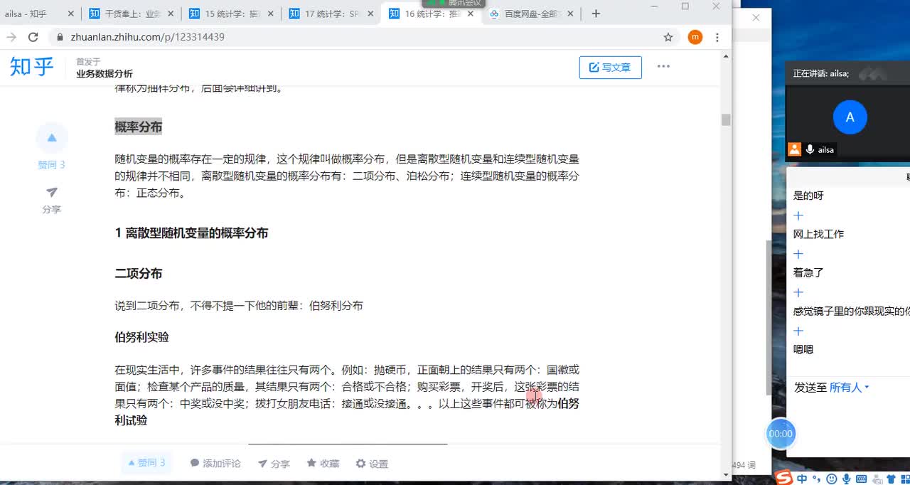
Task: Open the Sogou emoji smiley panel
Action: coord(830,479)
